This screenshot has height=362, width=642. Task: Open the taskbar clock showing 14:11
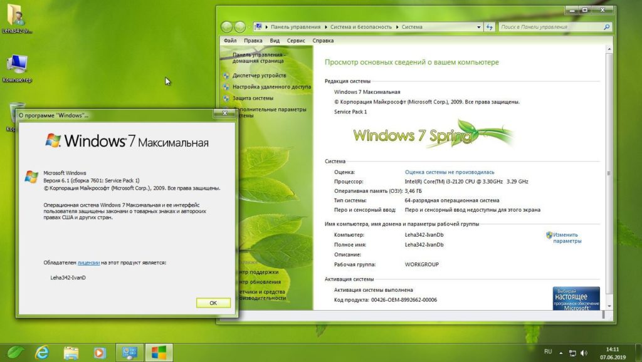point(613,353)
